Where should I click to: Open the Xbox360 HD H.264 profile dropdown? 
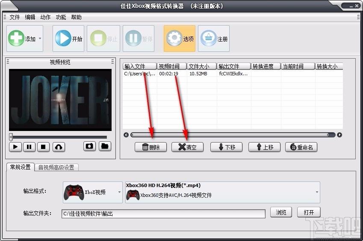tap(223, 192)
